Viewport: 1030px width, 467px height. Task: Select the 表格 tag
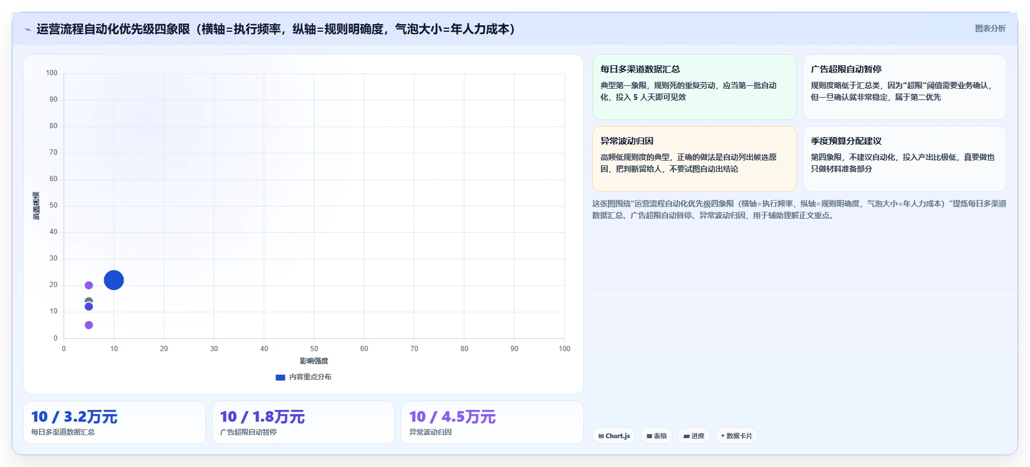656,436
